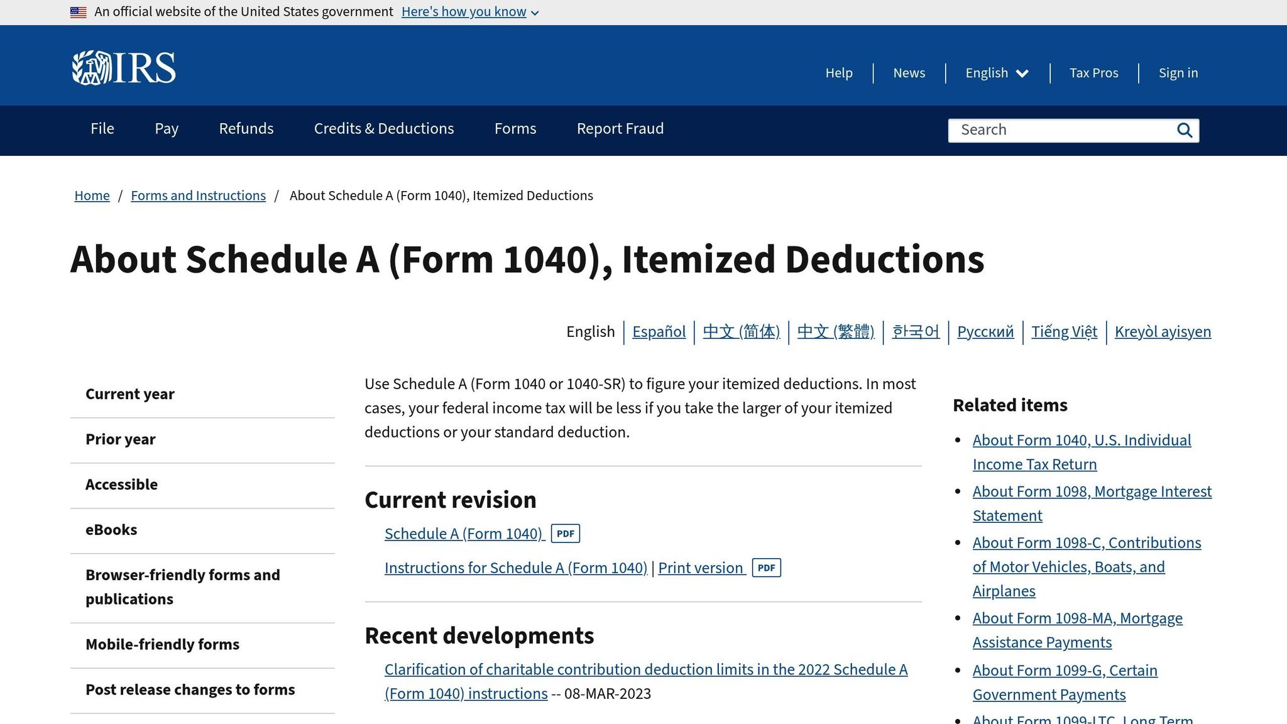This screenshot has width=1287, height=724.
Task: Switch page language to Español
Action: tap(659, 332)
